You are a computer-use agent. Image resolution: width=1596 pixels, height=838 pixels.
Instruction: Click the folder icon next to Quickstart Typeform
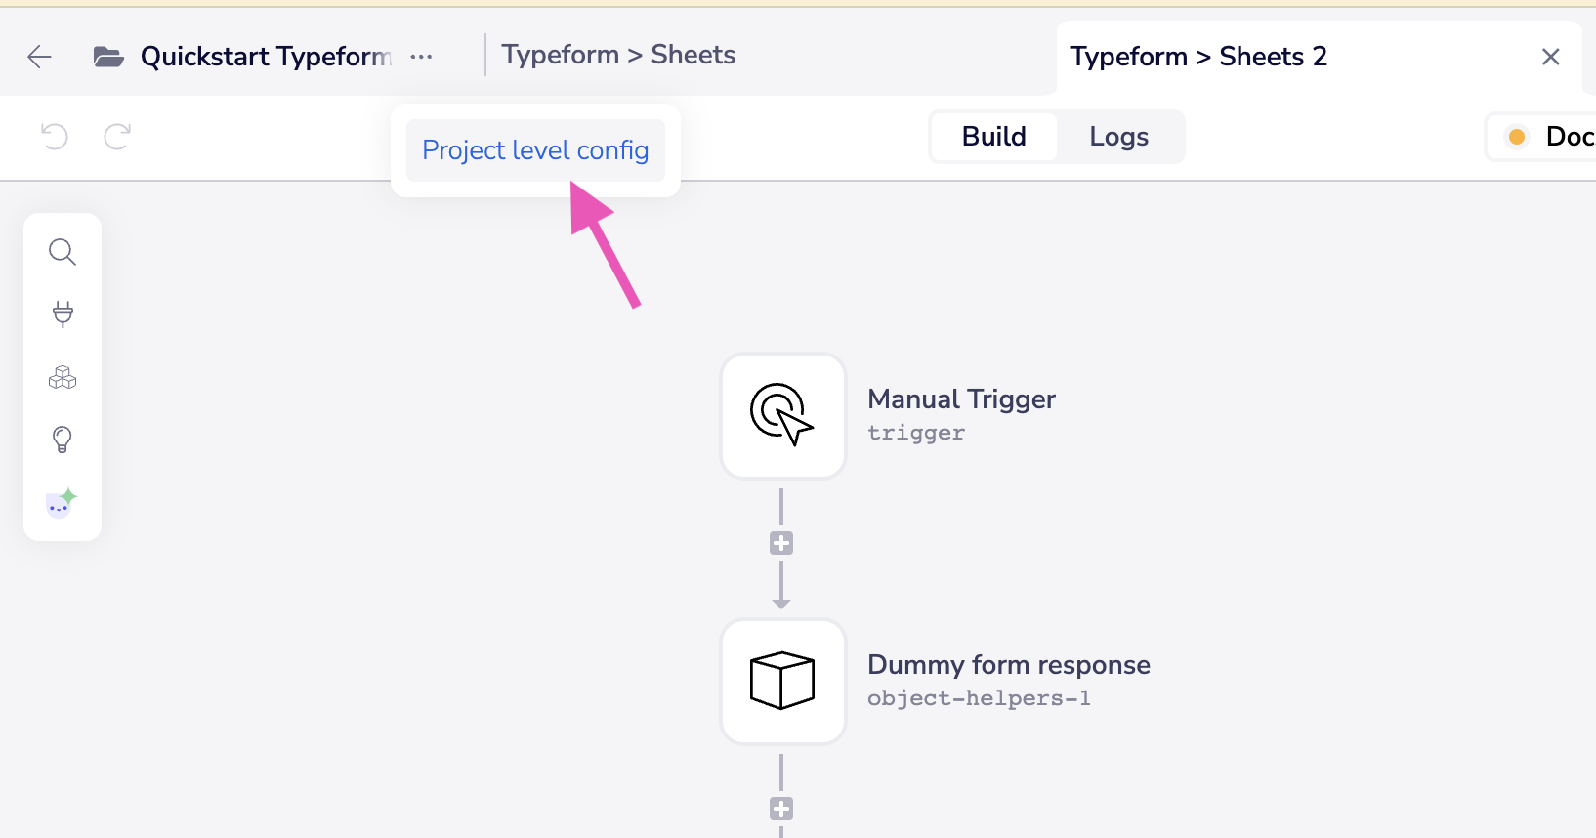(109, 56)
